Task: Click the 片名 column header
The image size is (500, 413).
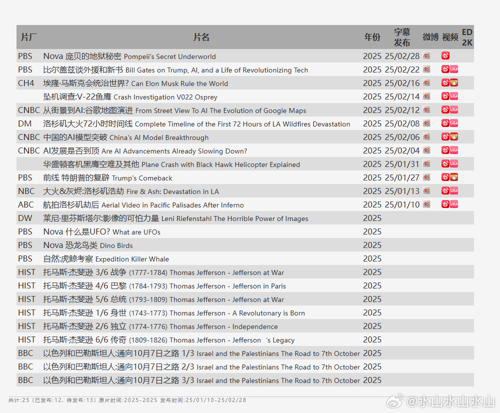Action: coord(201,37)
